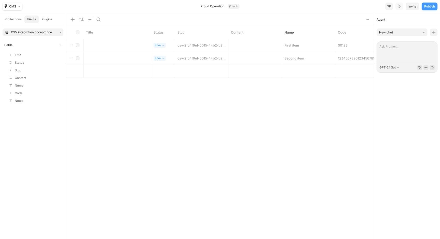Check the Second item row checkbox

pyautogui.click(x=78, y=58)
